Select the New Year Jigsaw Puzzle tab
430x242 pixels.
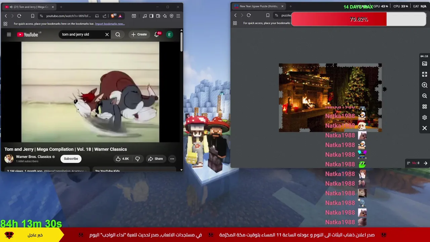pos(259,6)
